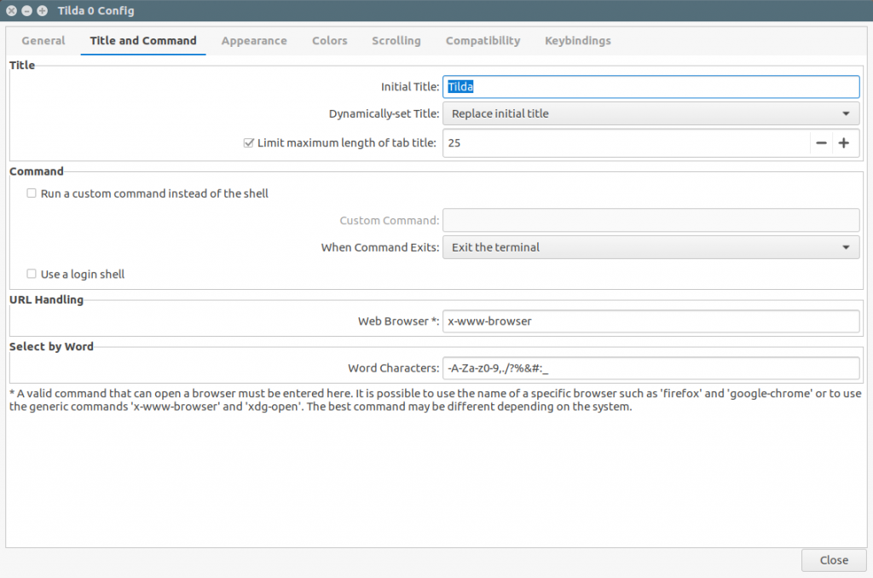Viewport: 873px width, 578px height.
Task: Uncheck "Limit maximum length of tab title"
Action: 248,142
